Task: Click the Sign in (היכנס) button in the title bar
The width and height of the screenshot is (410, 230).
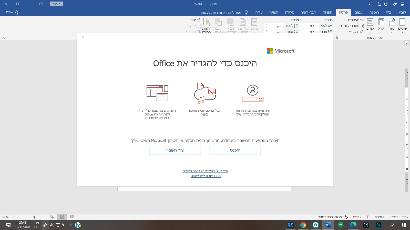Action: (x=56, y=4)
